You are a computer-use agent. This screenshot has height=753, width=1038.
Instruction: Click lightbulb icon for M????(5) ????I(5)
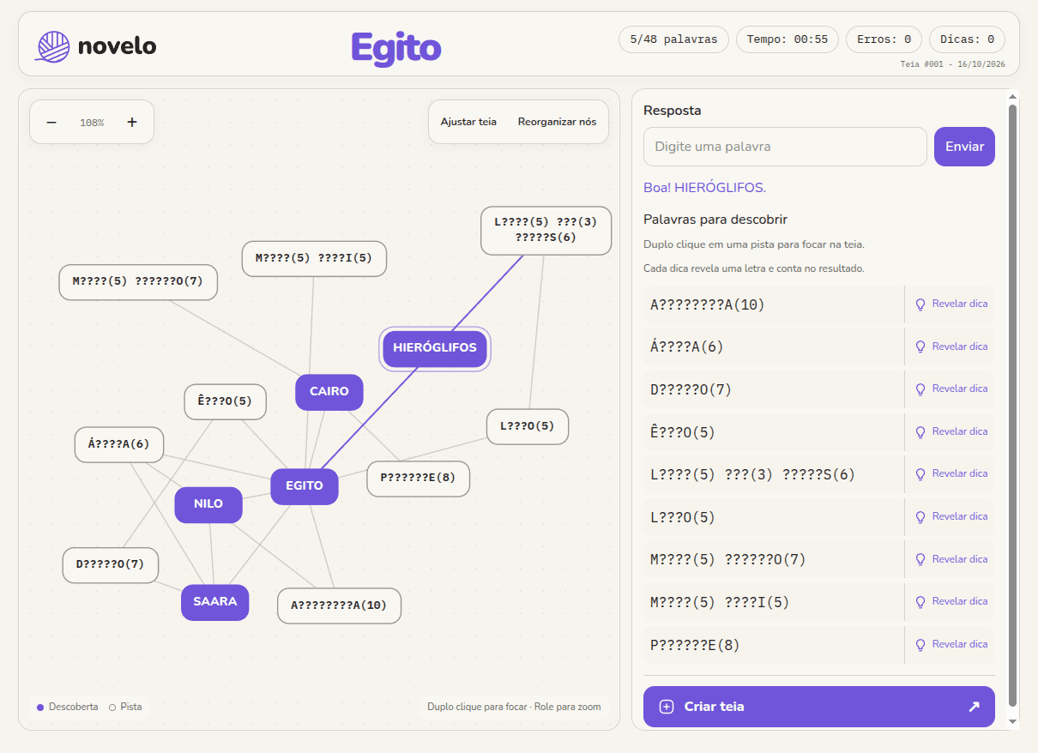[x=920, y=602]
